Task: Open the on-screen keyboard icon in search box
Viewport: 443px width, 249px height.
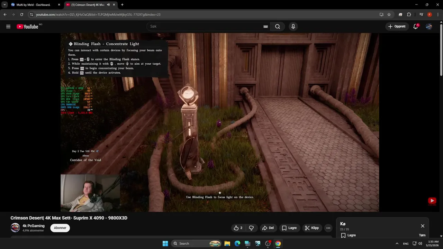Action: pos(265,27)
